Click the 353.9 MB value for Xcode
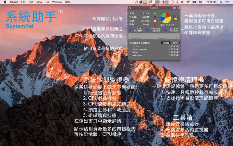This screenshot has width=233, height=146. pos(174,46)
